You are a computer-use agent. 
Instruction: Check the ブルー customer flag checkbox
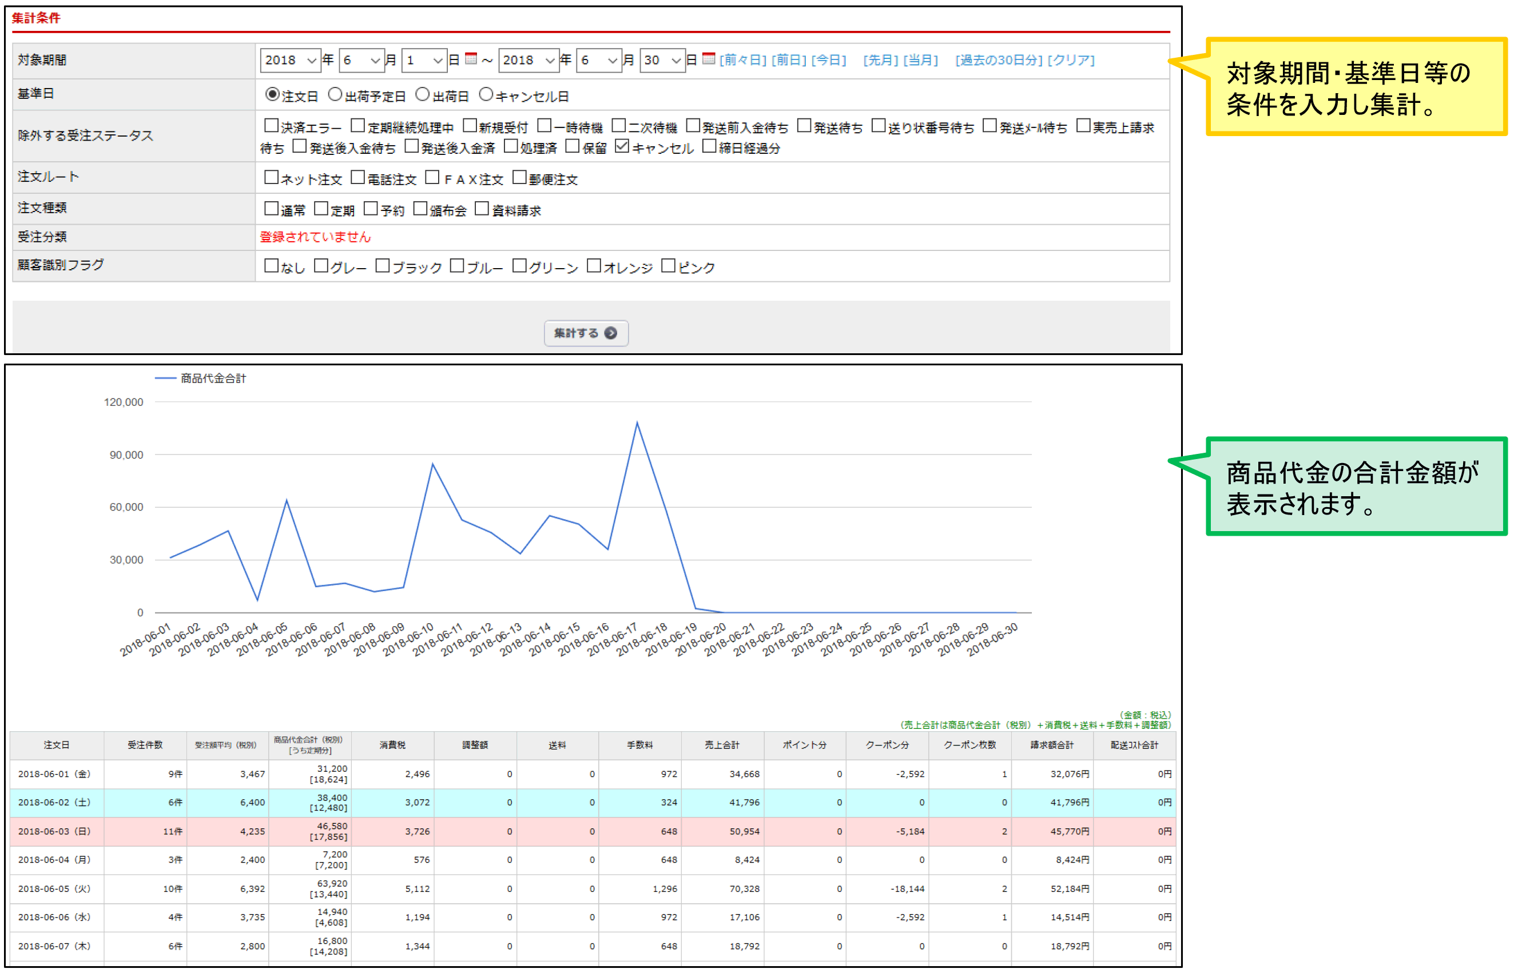click(x=457, y=266)
